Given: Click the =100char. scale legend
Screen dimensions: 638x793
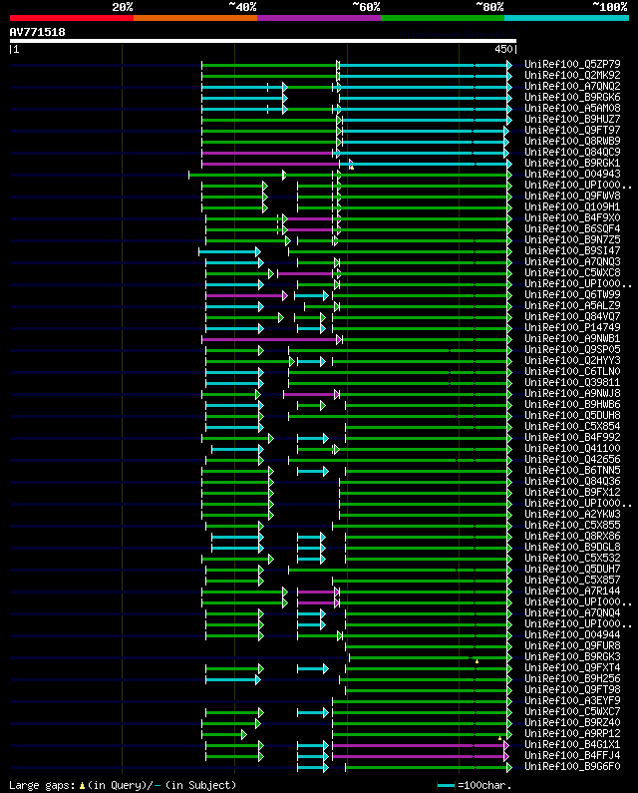Looking at the screenshot, I should point(475,785).
